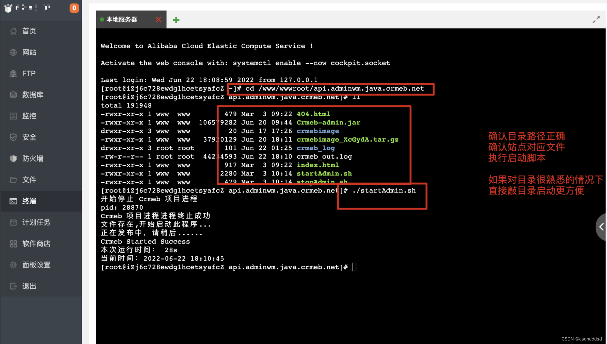The height and width of the screenshot is (344, 607).
Task: Click the crmeb_out.log file name
Action: 324,157
